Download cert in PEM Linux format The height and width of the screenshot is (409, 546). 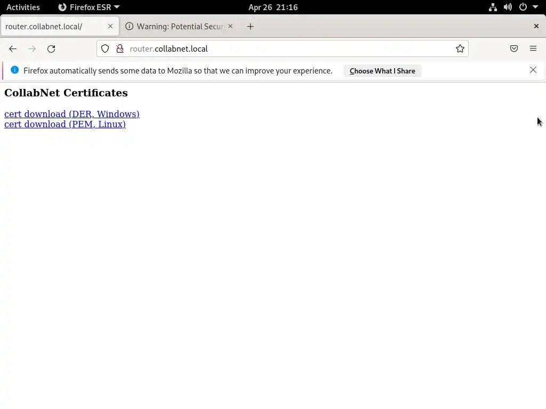65,124
